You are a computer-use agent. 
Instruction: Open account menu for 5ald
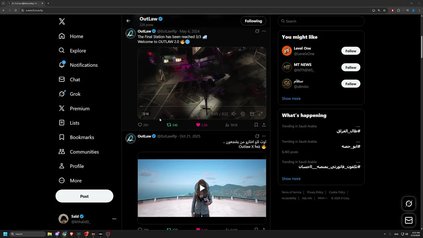(x=114, y=219)
